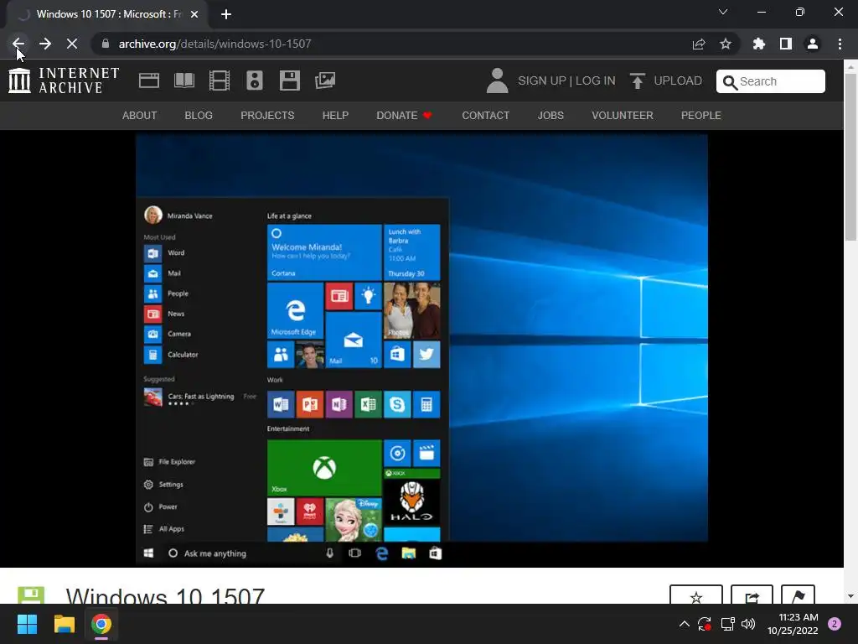
Task: Go back with the browser back arrow
Action: [x=18, y=44]
